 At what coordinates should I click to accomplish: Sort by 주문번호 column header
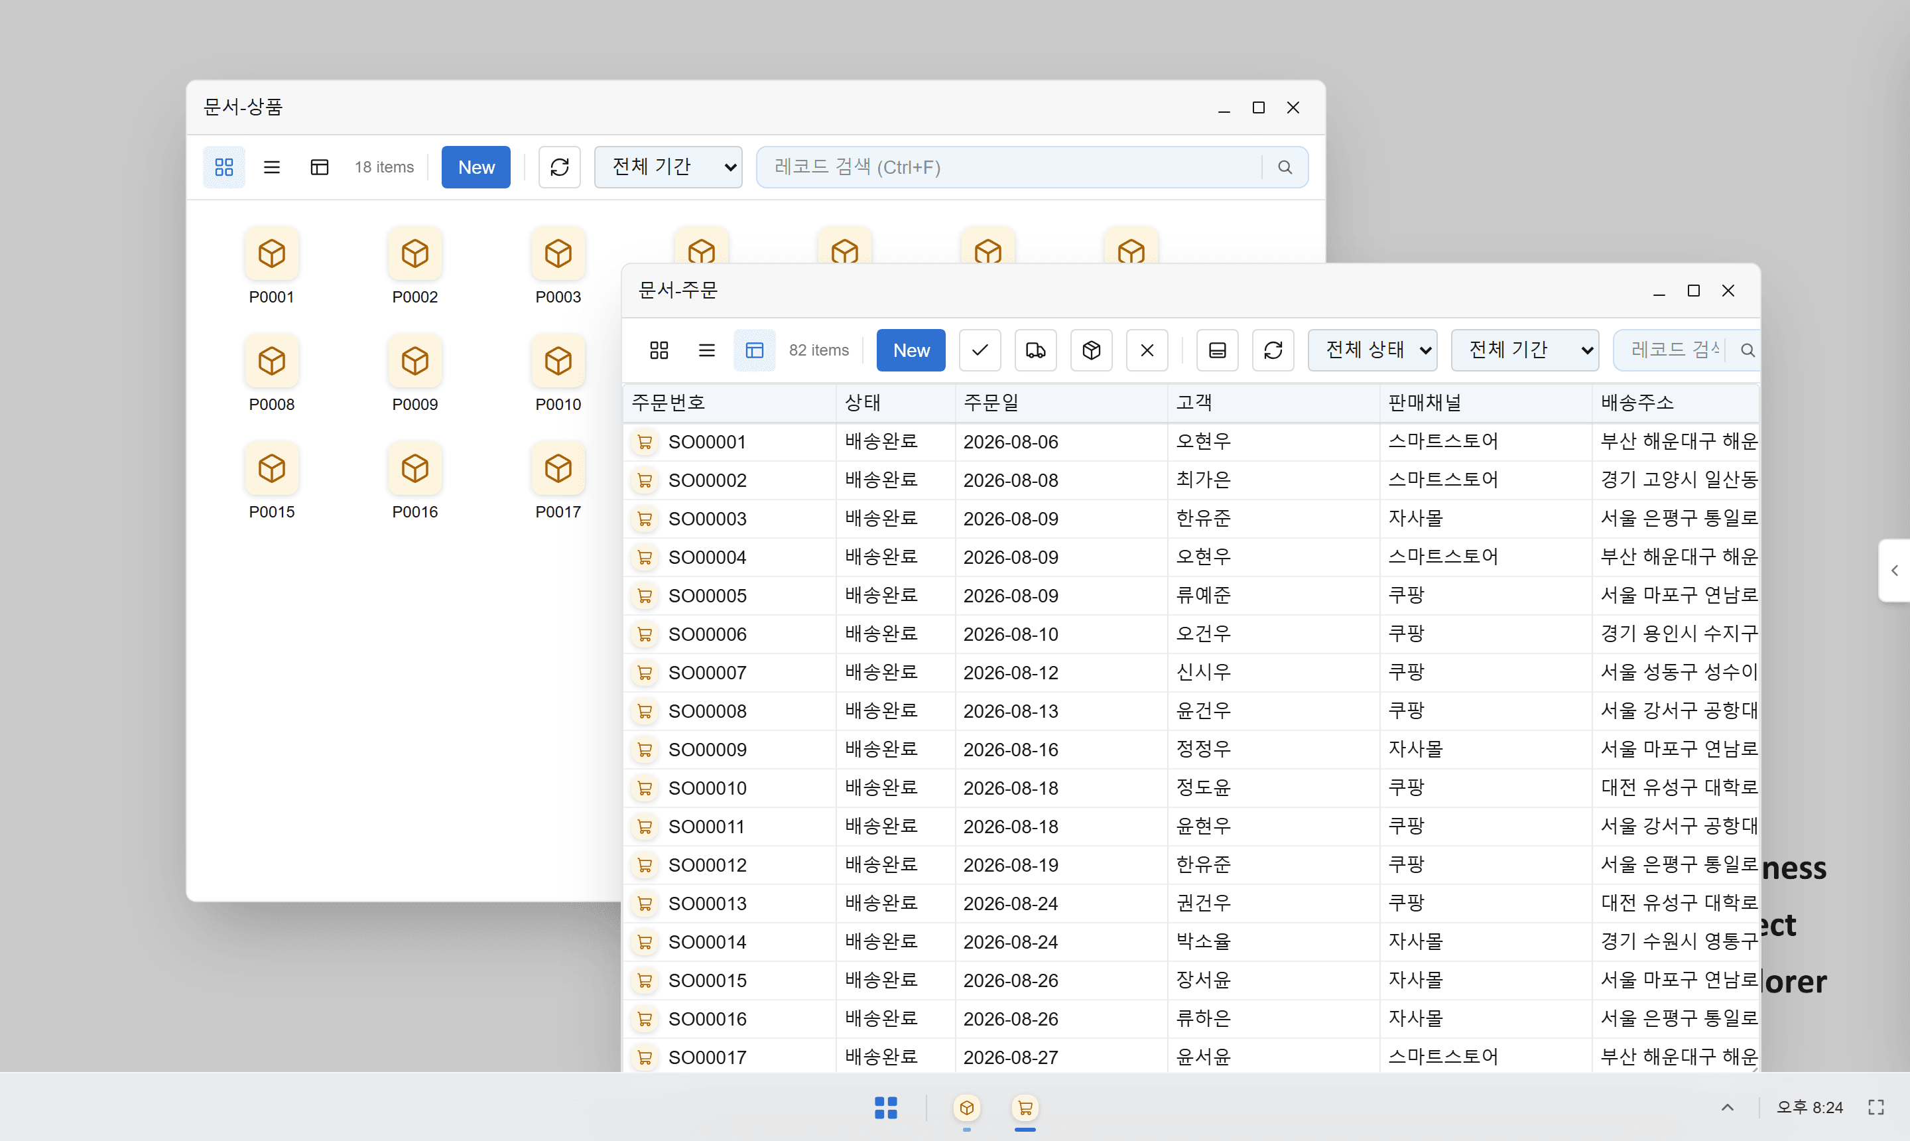[x=729, y=402]
